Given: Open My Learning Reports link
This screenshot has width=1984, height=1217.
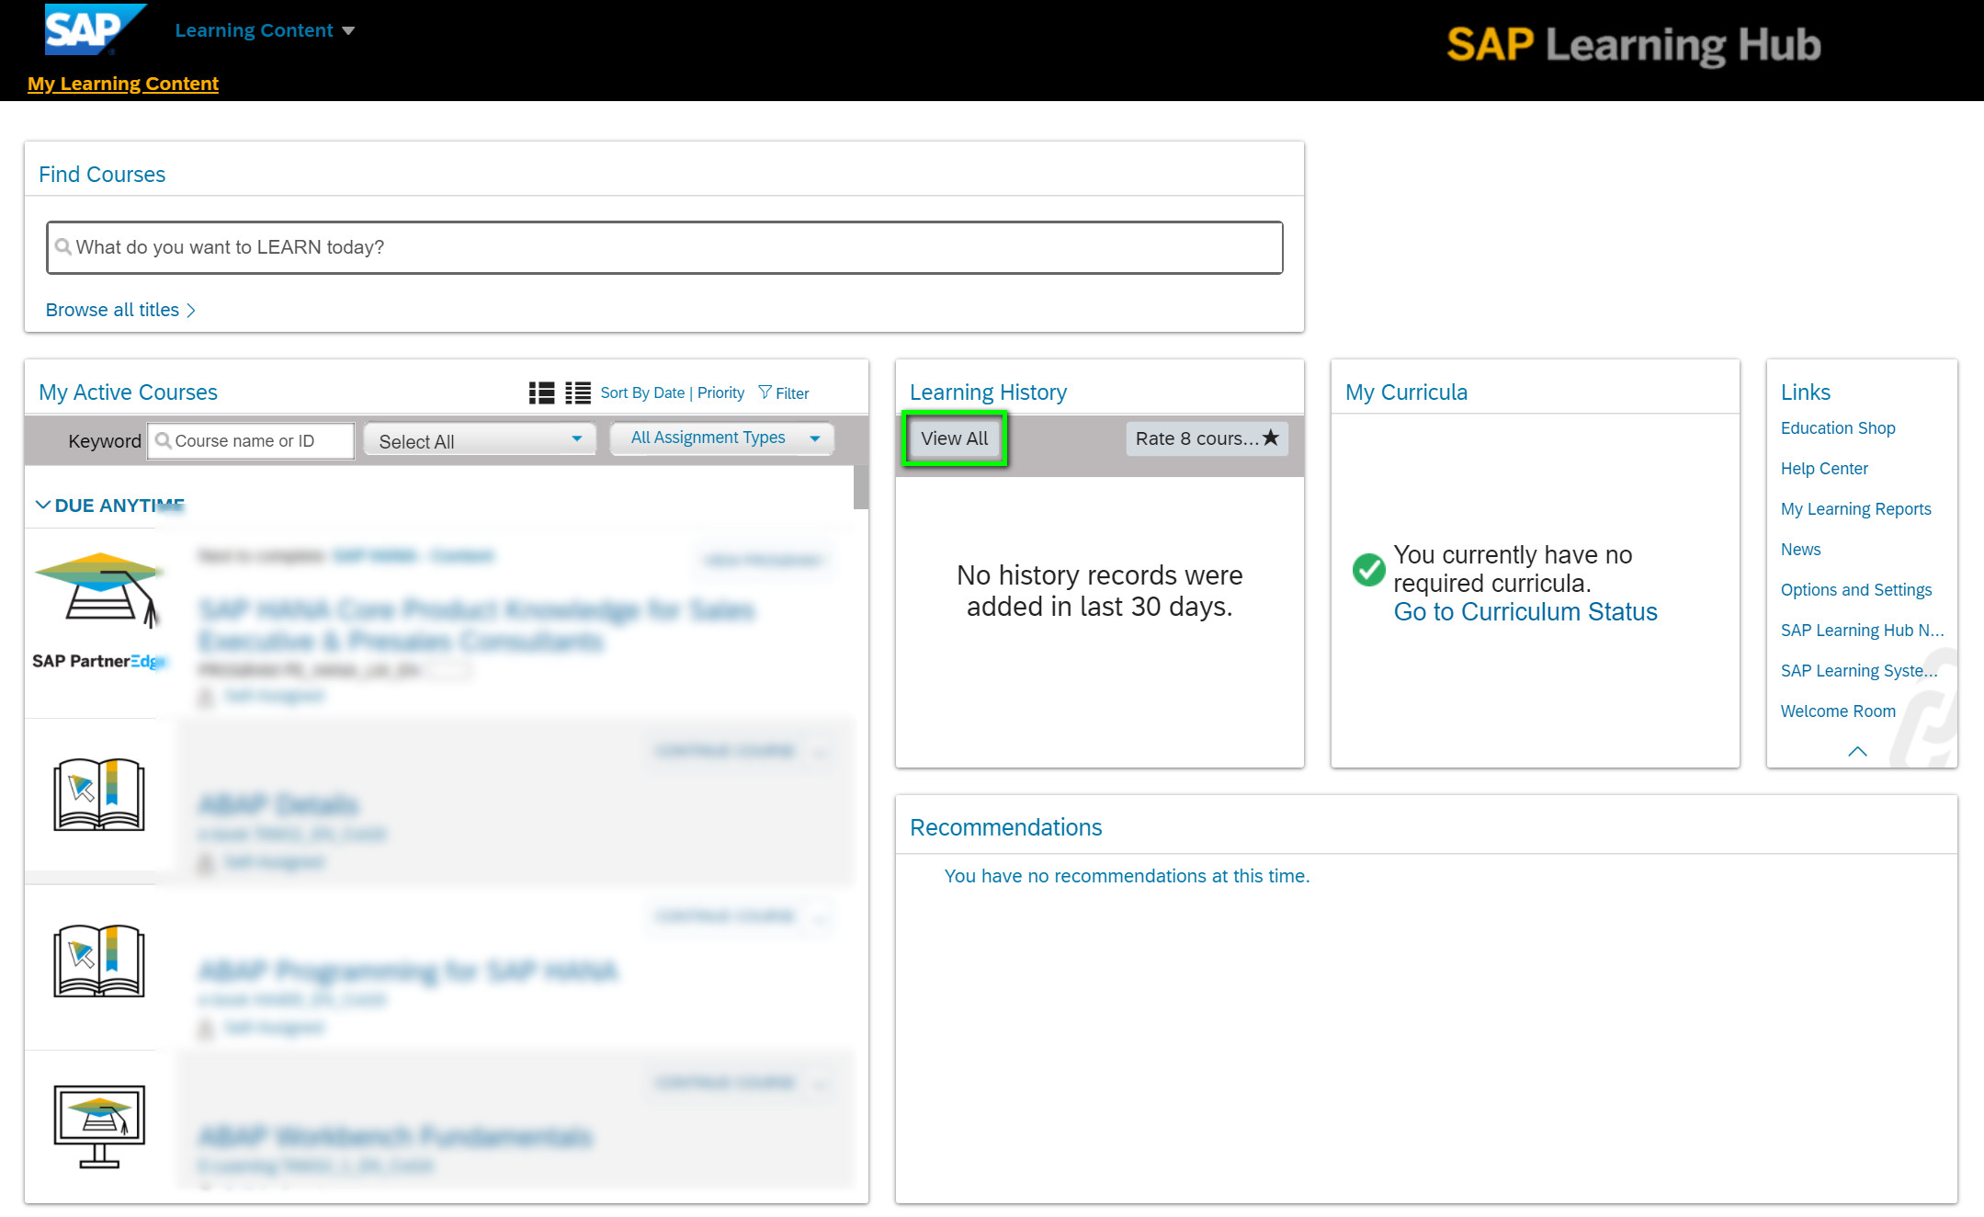Looking at the screenshot, I should coord(1855,509).
